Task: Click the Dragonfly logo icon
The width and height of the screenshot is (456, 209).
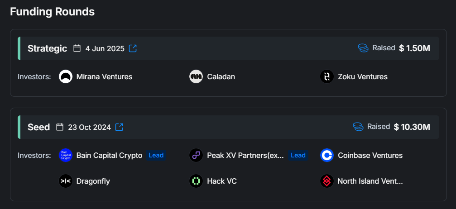Action: point(66,181)
